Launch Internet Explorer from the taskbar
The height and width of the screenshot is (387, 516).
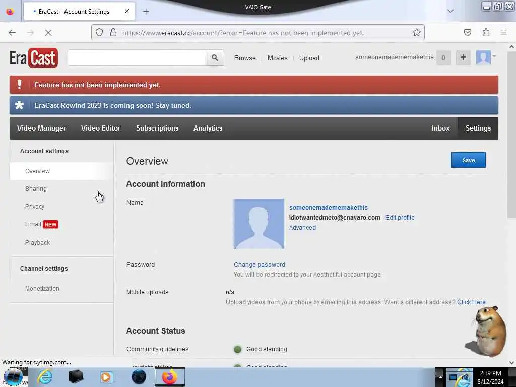(x=45, y=377)
